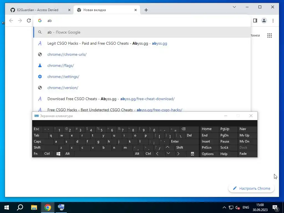Minimize the Экранная клавиатура window
Viewport: 284px width, 213px height.
coord(226,116)
